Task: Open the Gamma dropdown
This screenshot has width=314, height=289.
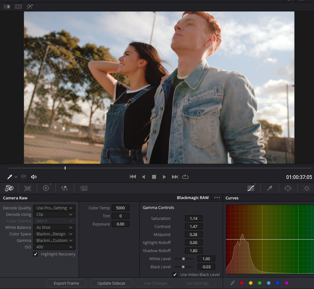Action: click(x=54, y=241)
